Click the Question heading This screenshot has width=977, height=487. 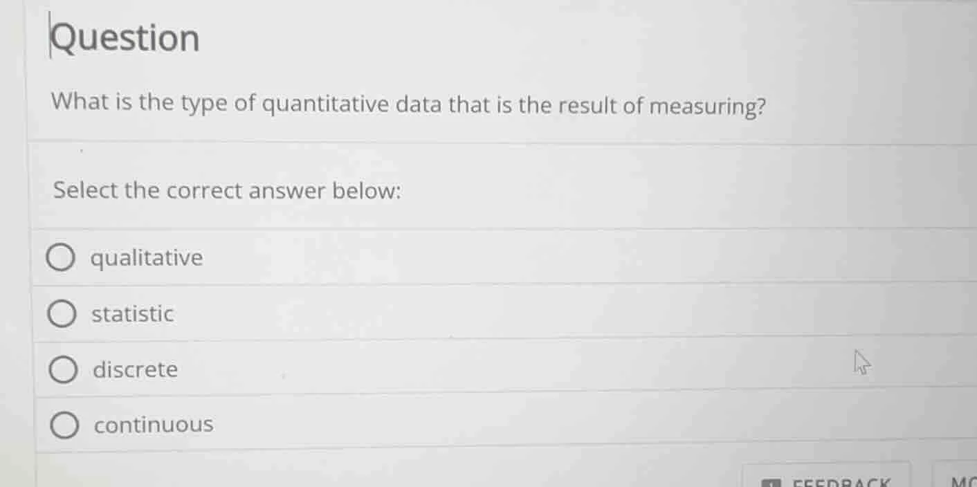pyautogui.click(x=125, y=37)
